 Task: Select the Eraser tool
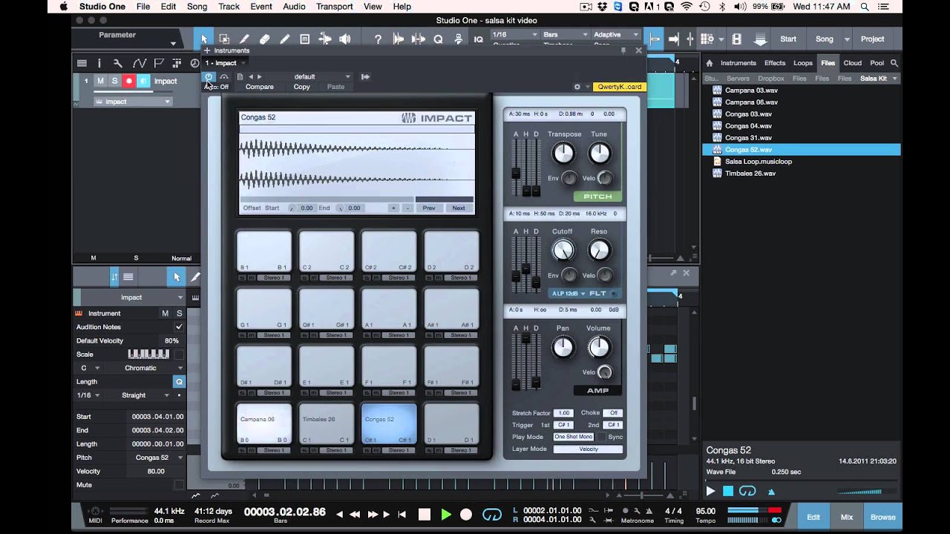(x=264, y=39)
